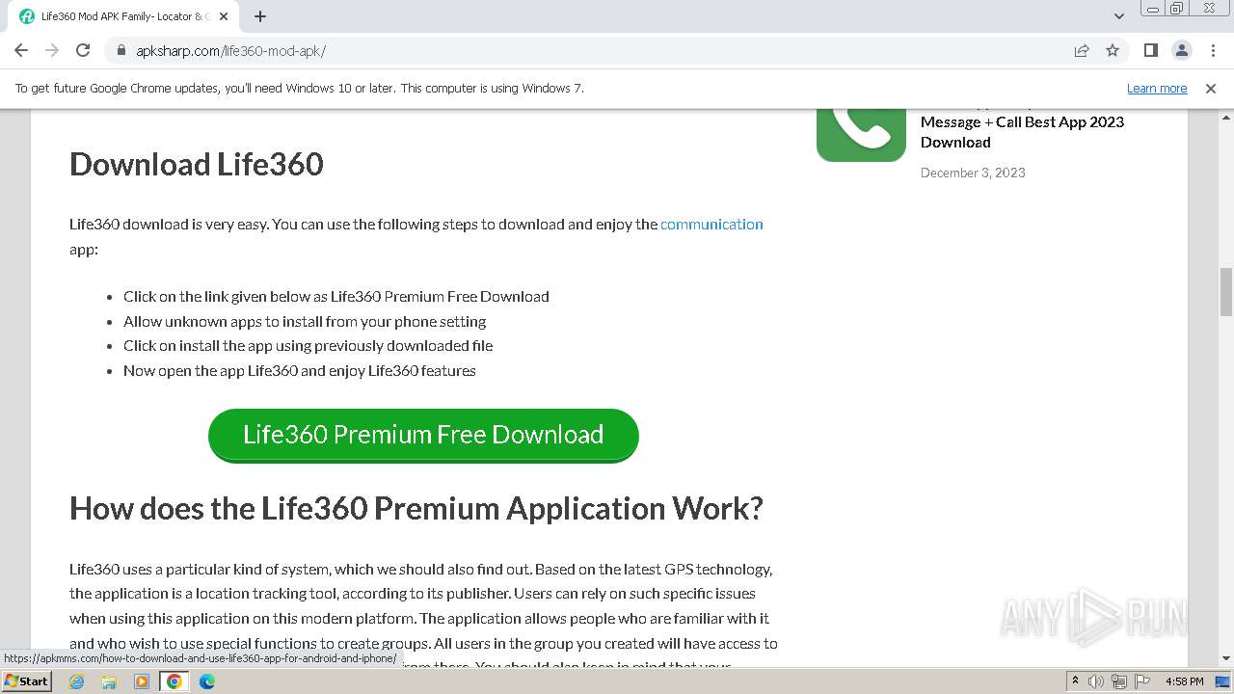Screen dimensions: 1234x694
Task: Click the page vertical scrollbar thumb
Action: point(1226,291)
